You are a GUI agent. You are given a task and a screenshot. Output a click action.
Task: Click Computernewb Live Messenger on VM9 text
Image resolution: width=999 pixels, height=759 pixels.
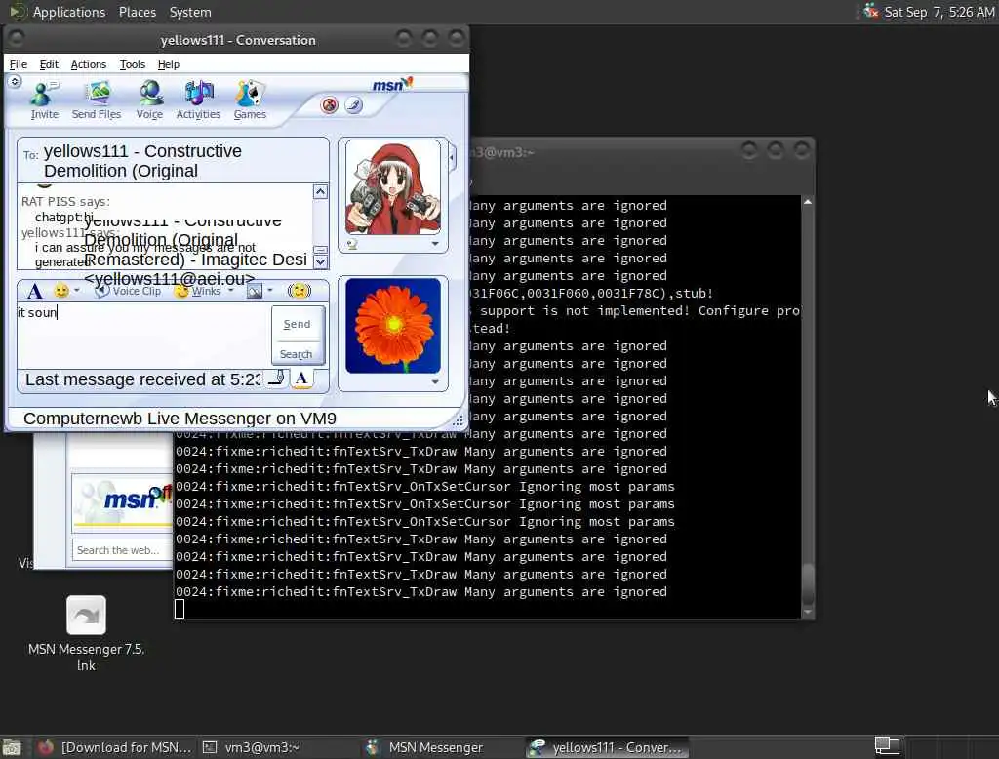(x=180, y=419)
